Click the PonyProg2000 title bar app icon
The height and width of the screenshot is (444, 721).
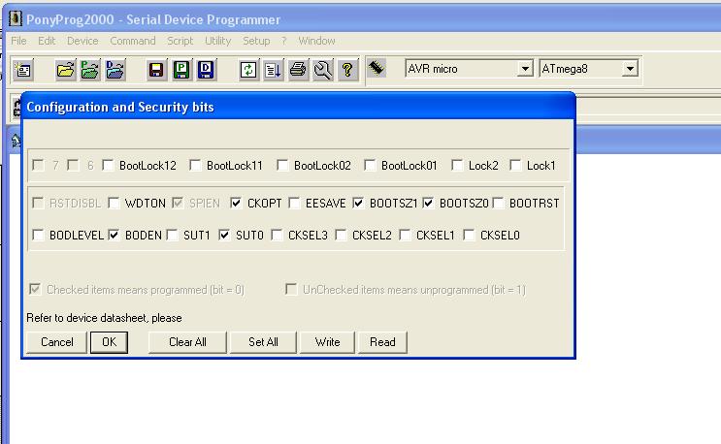tap(16, 18)
